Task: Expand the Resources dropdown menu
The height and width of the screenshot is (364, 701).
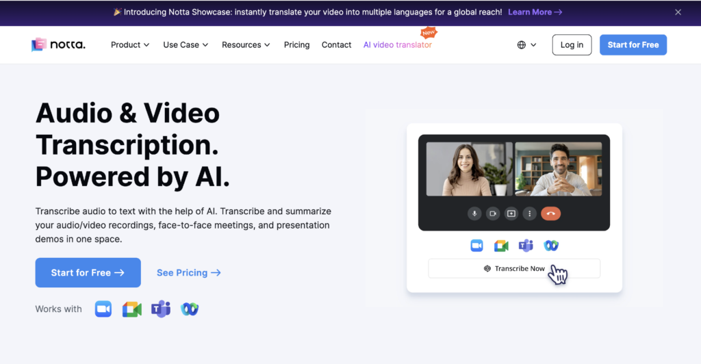Action: click(x=246, y=44)
